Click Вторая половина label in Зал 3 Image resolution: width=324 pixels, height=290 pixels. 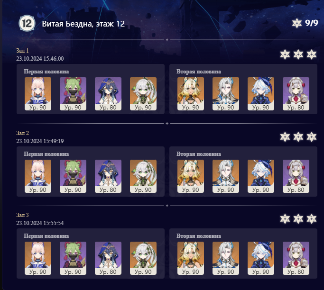pos(199,236)
